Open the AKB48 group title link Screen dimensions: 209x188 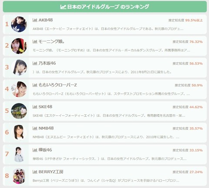[46, 20]
